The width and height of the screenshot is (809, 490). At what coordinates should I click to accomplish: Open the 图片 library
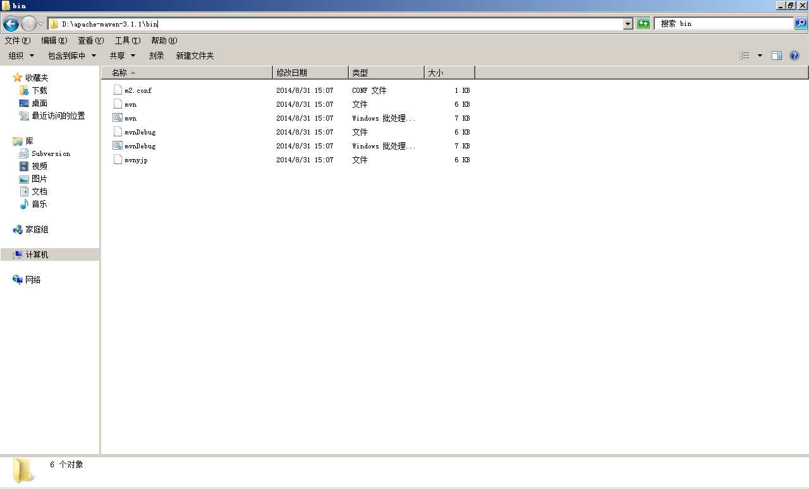(x=39, y=179)
